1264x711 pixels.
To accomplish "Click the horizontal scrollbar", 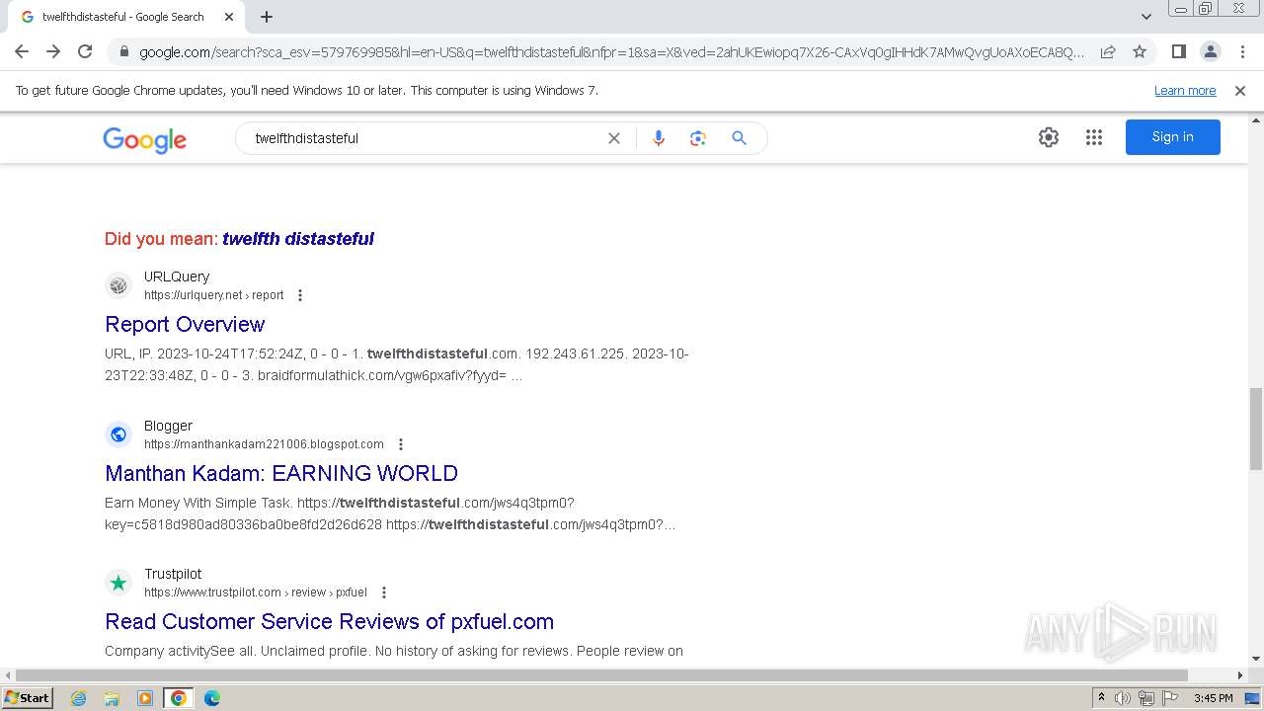I will pos(600,675).
